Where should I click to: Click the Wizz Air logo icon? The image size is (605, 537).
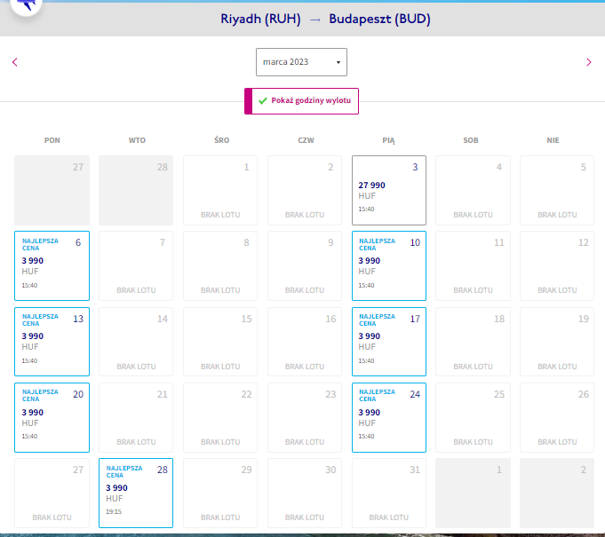tap(27, 5)
